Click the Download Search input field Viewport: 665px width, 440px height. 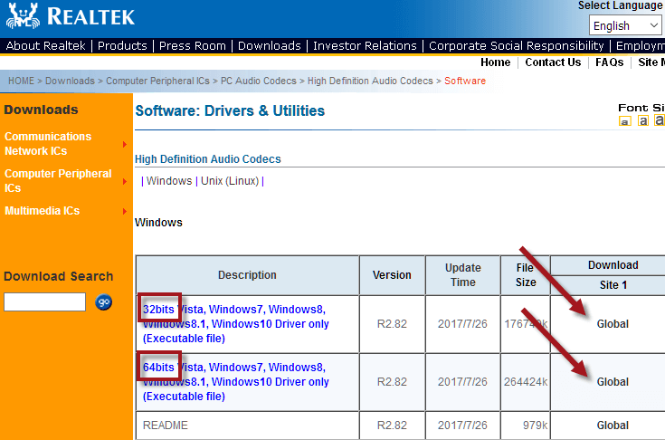[45, 301]
